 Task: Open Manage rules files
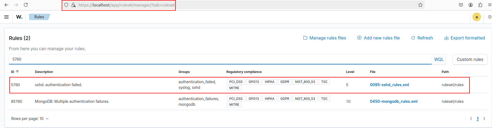click(325, 38)
